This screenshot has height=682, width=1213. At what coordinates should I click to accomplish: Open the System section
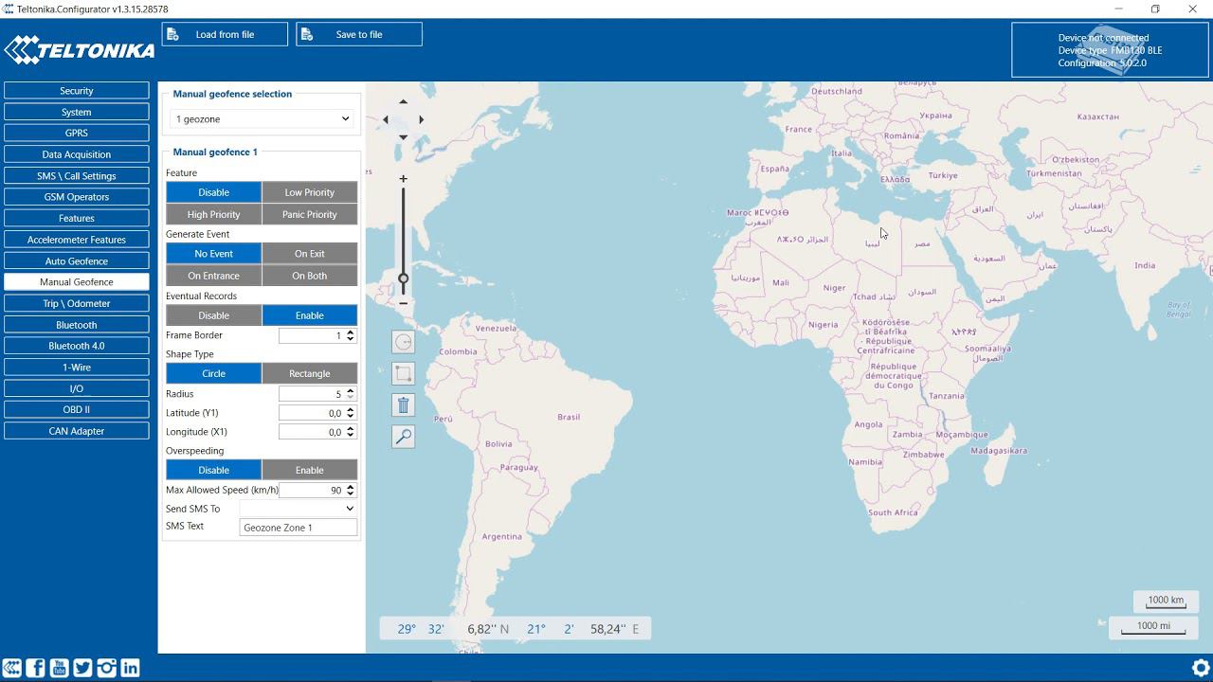(x=77, y=112)
